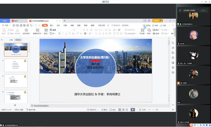
Task: Click the Arrange icon in ribbon
Action: point(154,33)
